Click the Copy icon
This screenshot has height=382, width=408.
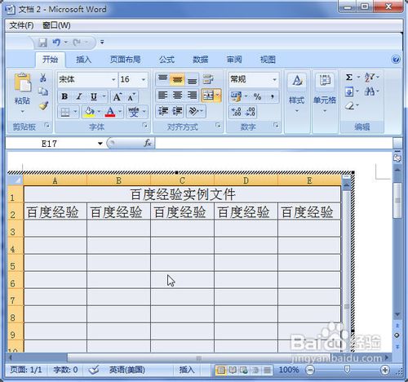click(x=43, y=92)
